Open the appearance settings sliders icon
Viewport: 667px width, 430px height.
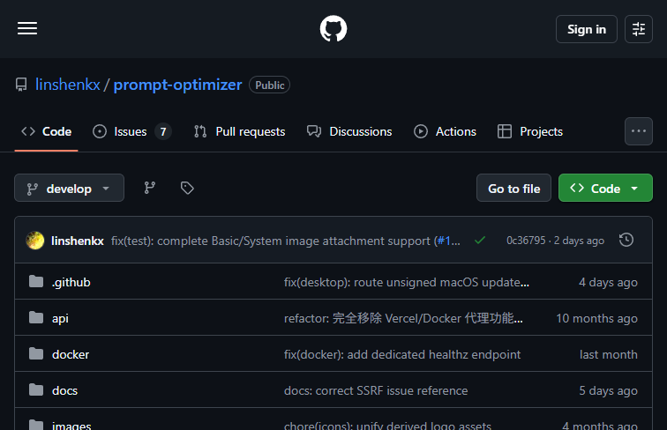tap(639, 29)
